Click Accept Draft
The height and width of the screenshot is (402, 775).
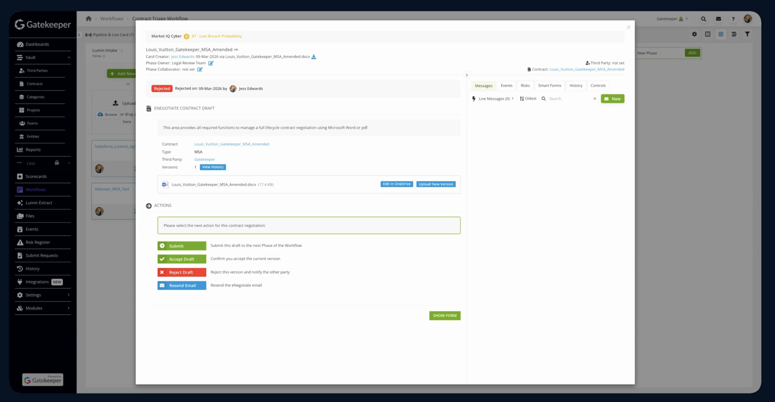pos(182,259)
